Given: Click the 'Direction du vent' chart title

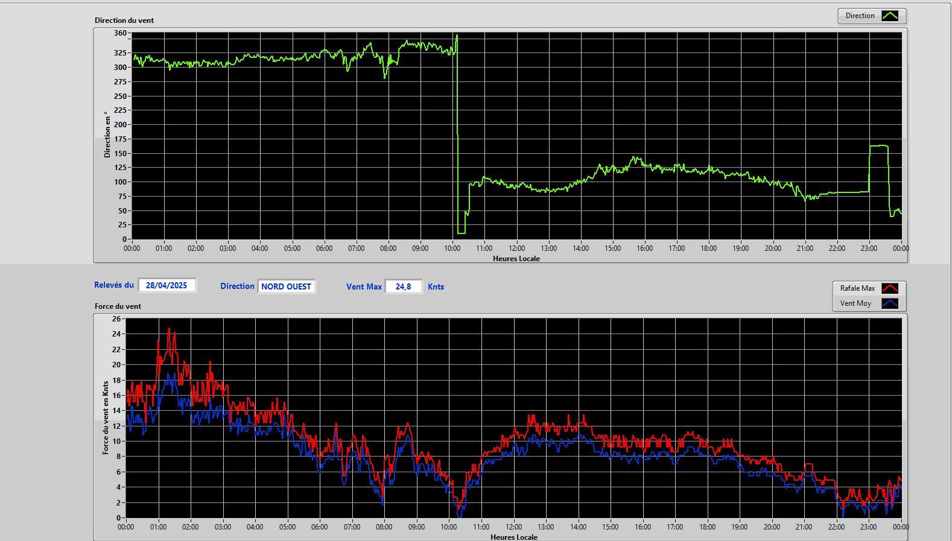Looking at the screenshot, I should (x=124, y=21).
